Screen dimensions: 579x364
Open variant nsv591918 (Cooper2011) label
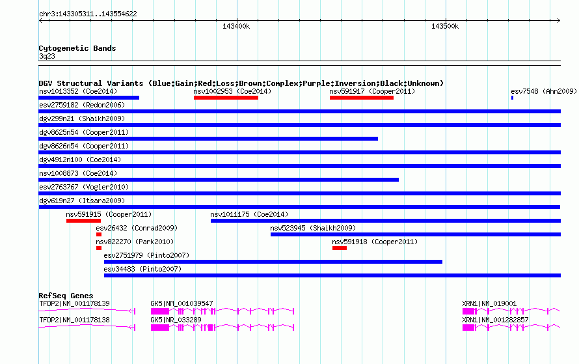(x=375, y=242)
